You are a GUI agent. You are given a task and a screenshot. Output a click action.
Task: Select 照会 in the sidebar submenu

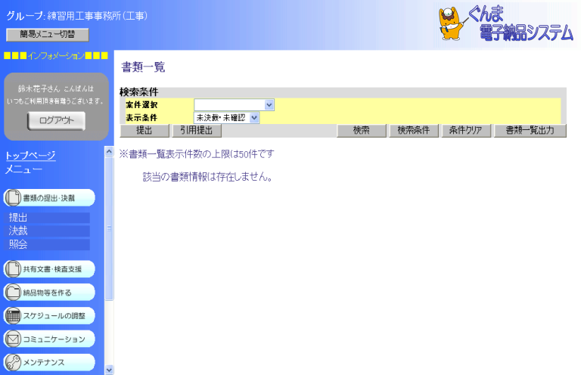(47, 244)
